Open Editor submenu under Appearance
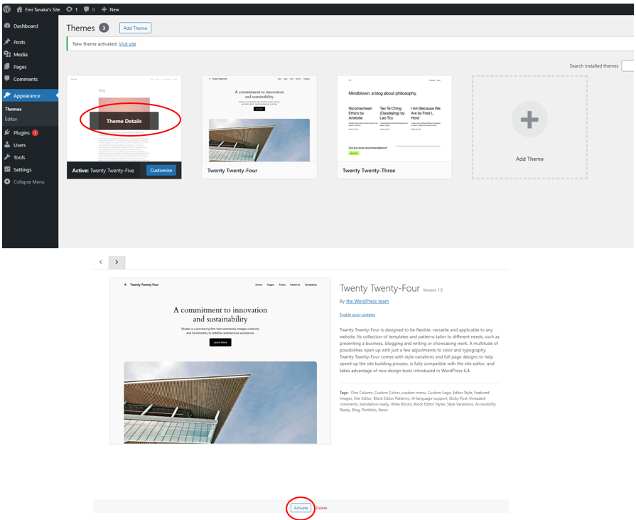Image resolution: width=636 pixels, height=520 pixels. click(x=11, y=119)
